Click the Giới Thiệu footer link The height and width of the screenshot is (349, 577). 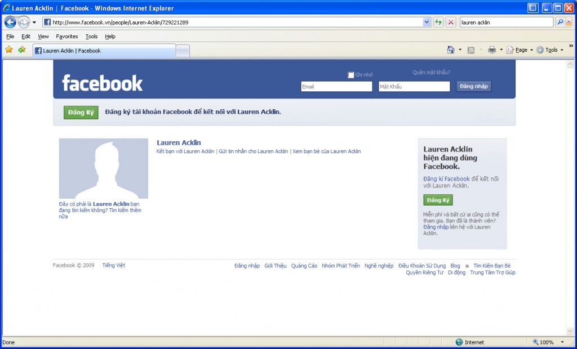(x=275, y=266)
